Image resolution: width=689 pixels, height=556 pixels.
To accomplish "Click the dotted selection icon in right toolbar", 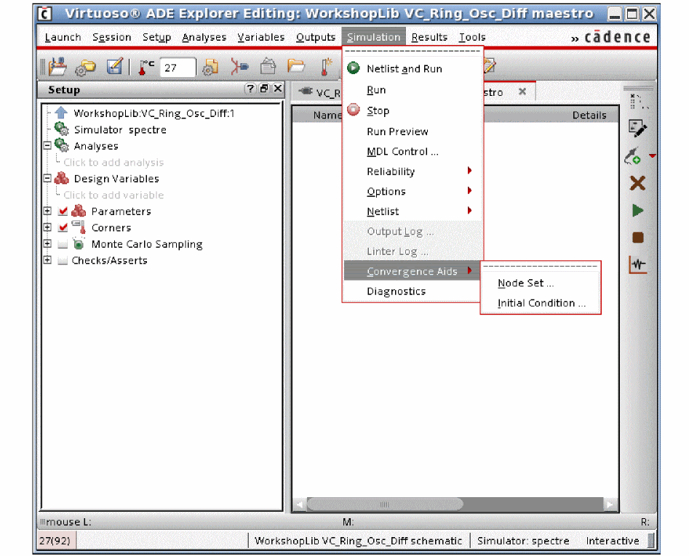I will coord(639,101).
